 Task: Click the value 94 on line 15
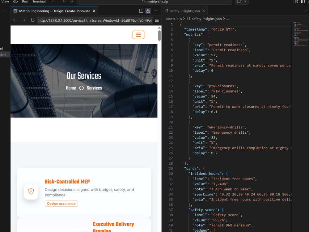213,96
